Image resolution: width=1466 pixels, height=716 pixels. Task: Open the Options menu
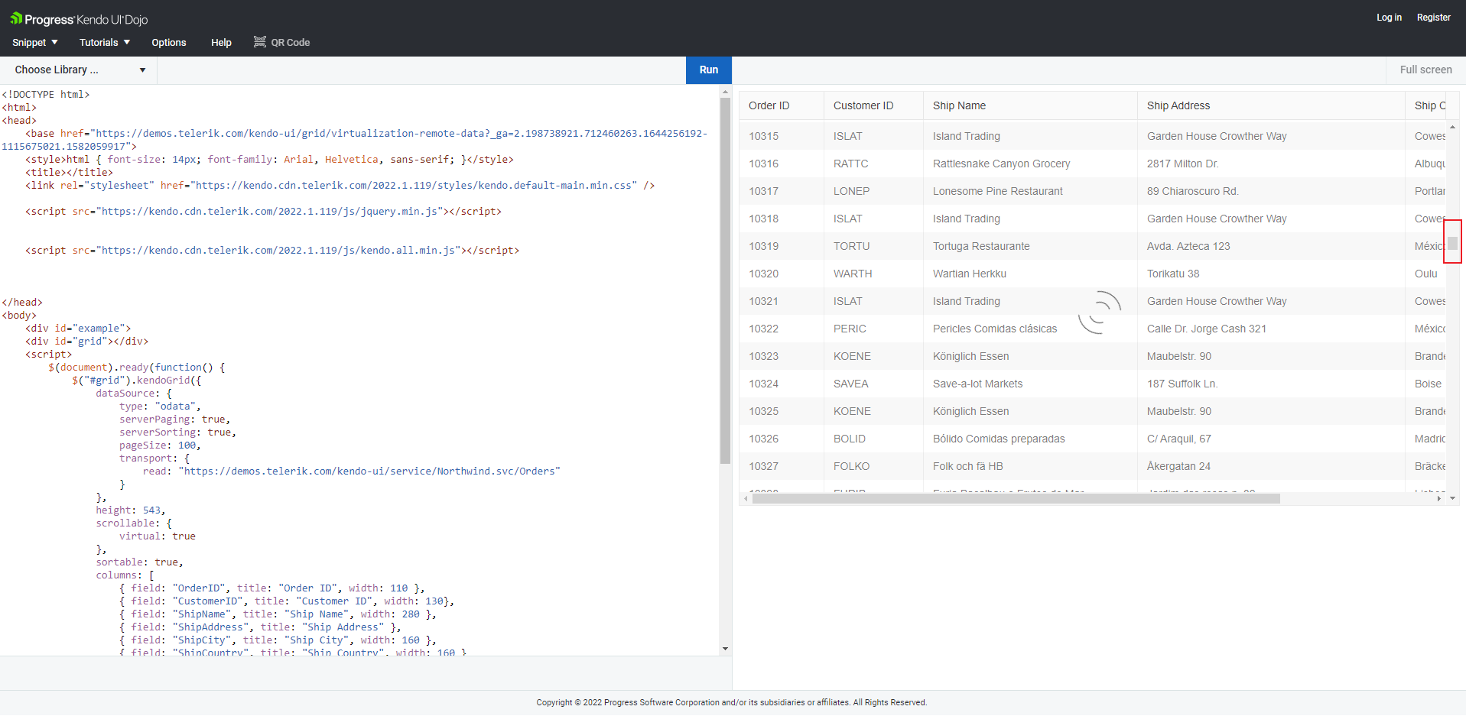point(169,43)
